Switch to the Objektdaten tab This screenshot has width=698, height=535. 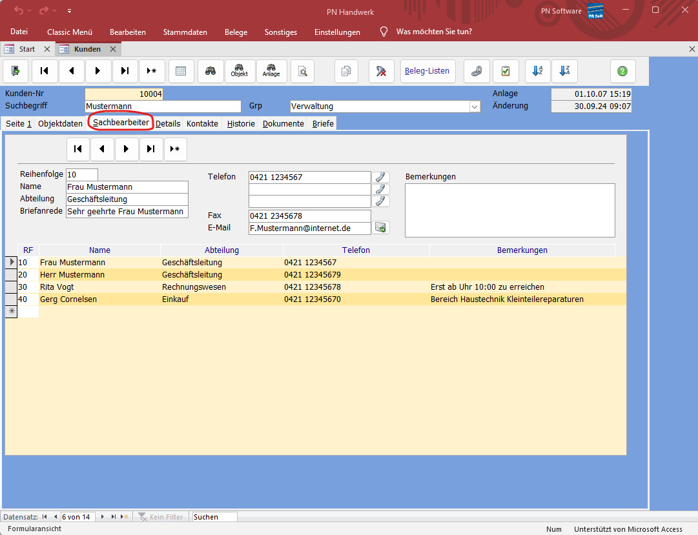[61, 124]
